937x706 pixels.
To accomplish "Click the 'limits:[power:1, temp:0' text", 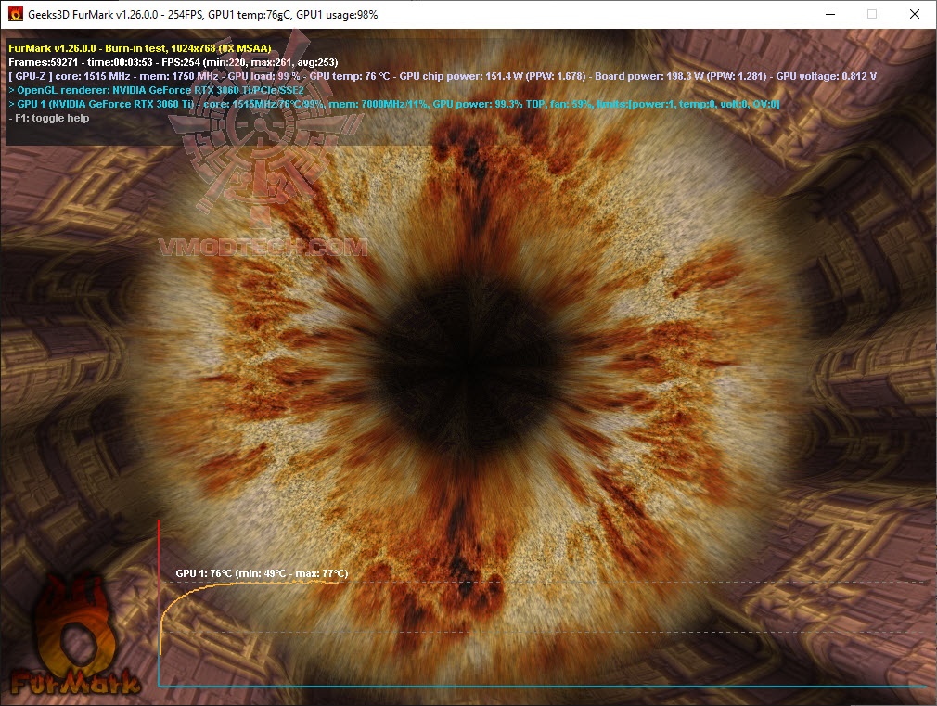I will (x=656, y=104).
